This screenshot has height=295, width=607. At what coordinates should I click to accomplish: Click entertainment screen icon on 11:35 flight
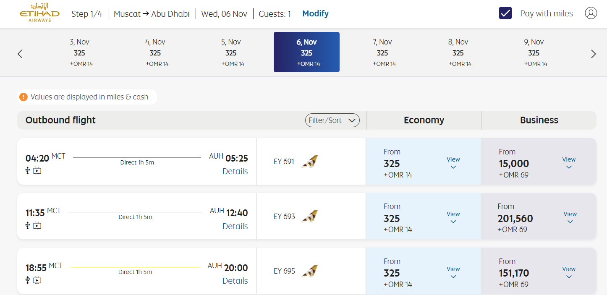(37, 225)
